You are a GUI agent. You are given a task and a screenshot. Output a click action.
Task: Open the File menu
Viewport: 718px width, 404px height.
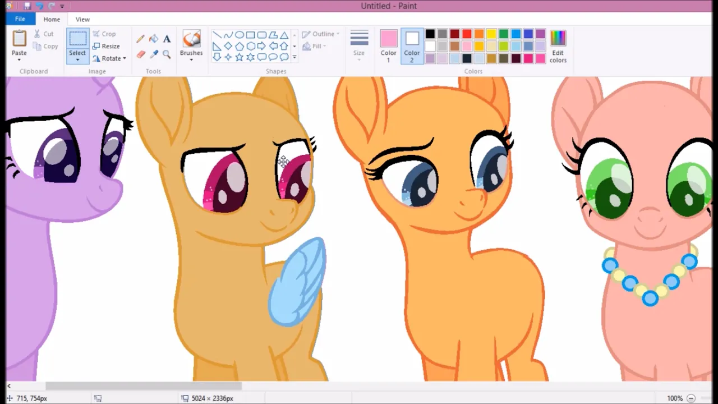[x=20, y=19]
